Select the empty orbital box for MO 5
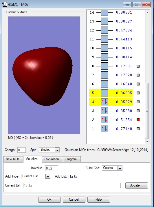This screenshot has height=207, width=154. pyautogui.click(x=104, y=93)
